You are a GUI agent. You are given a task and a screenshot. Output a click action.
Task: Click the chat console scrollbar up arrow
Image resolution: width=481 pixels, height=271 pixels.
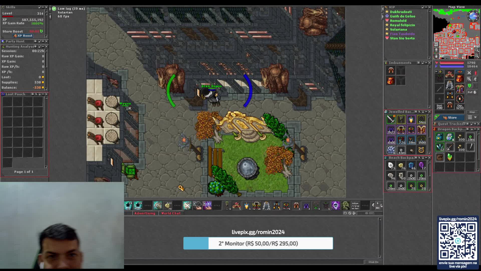click(380, 219)
